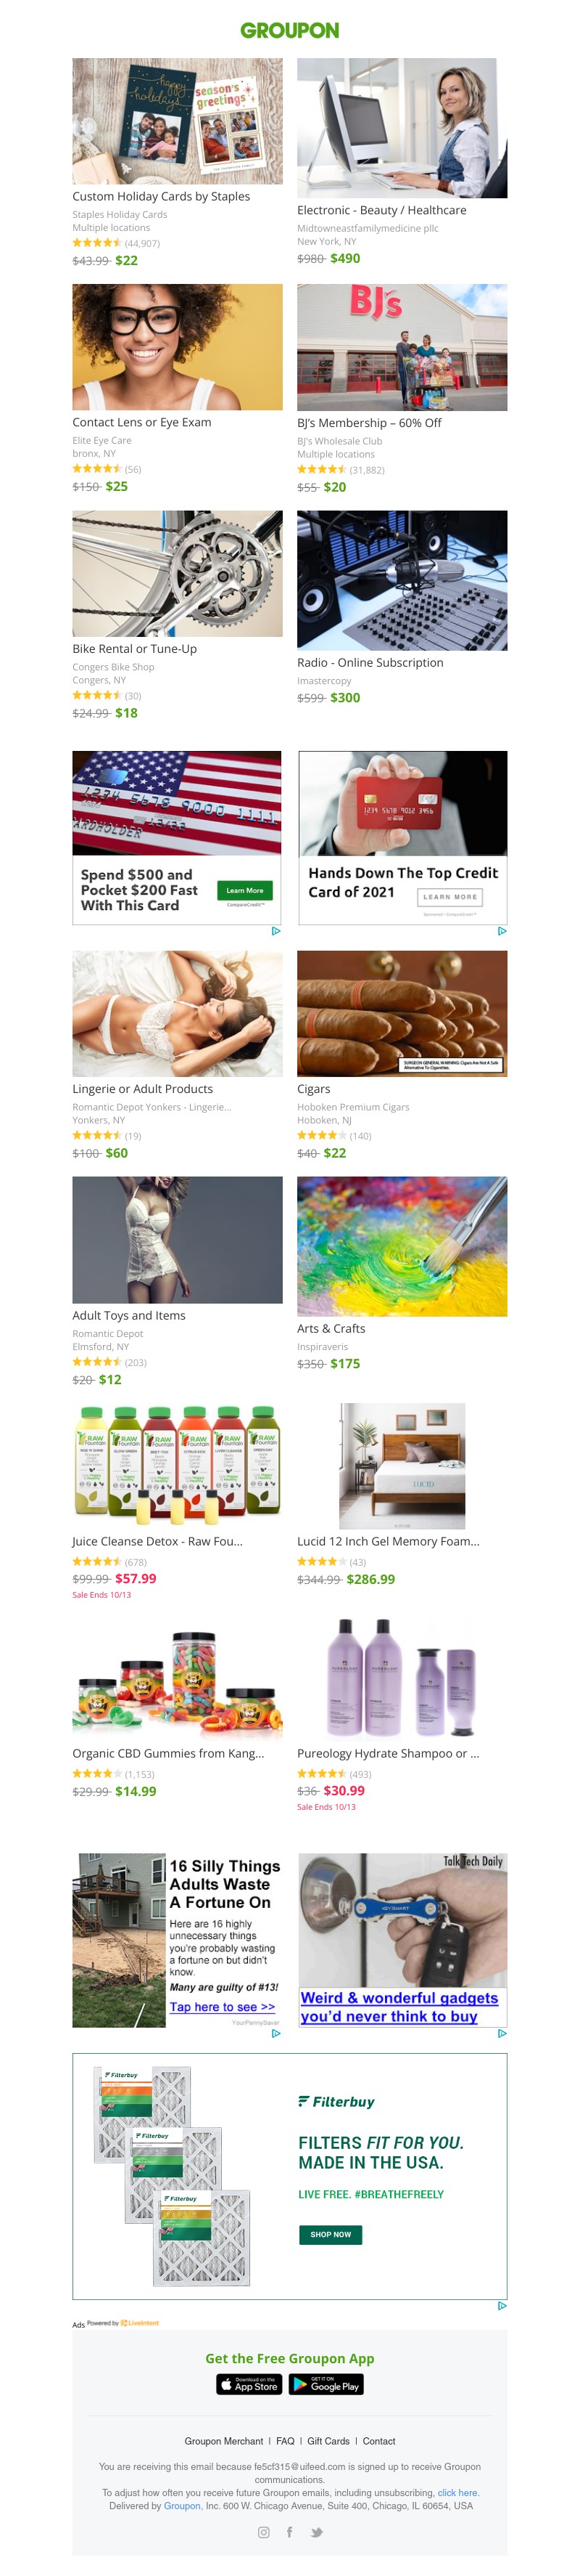Click the AdChoices icon under the Filterbuy banner
The width and height of the screenshot is (580, 2576).
[x=502, y=2306]
